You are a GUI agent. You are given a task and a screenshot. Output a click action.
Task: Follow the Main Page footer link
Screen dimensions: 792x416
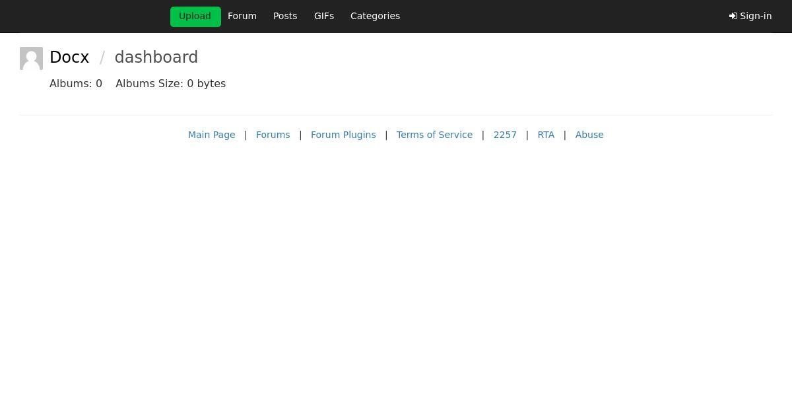click(x=212, y=135)
